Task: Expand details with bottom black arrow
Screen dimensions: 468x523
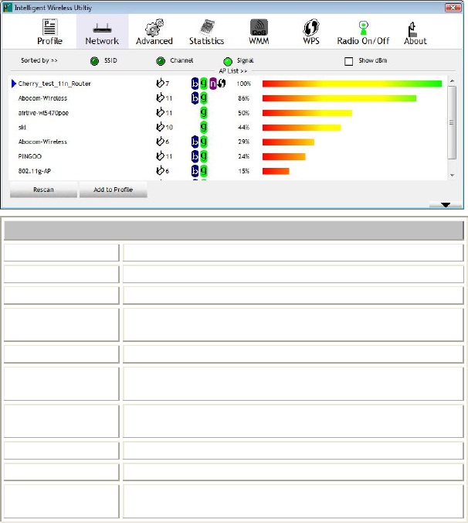Action: coord(446,205)
